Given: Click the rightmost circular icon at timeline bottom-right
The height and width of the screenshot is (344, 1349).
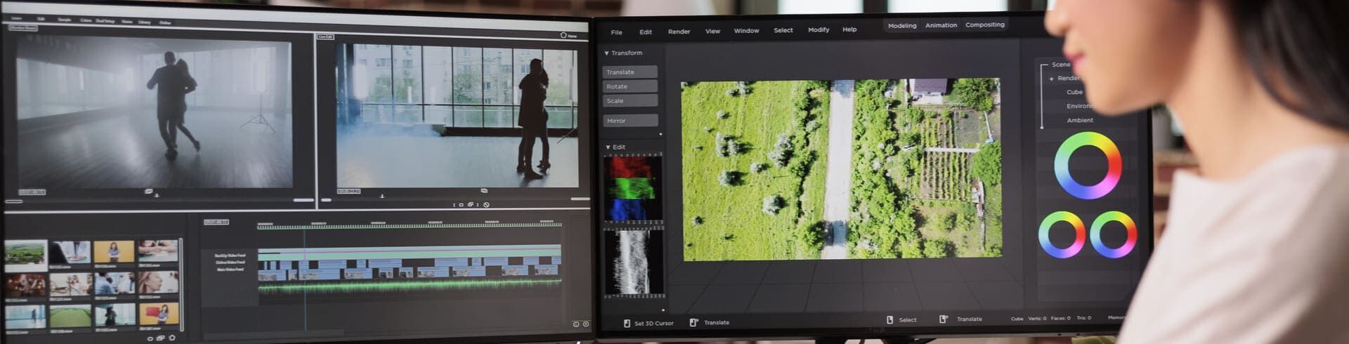Looking at the screenshot, I should pos(586,324).
